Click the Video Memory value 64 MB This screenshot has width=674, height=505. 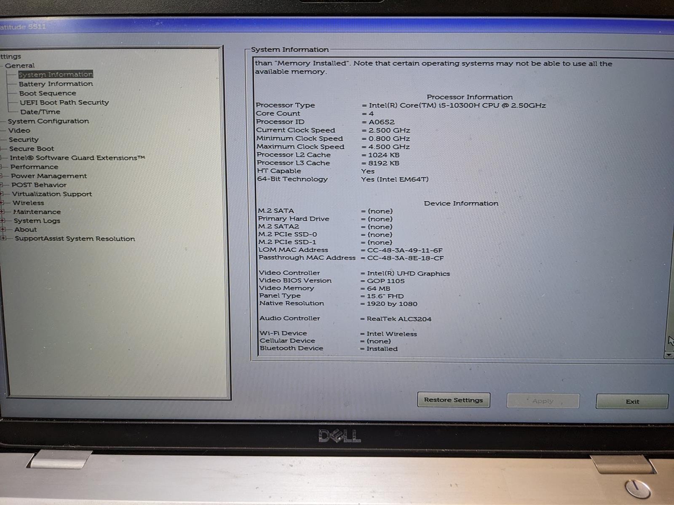point(378,289)
